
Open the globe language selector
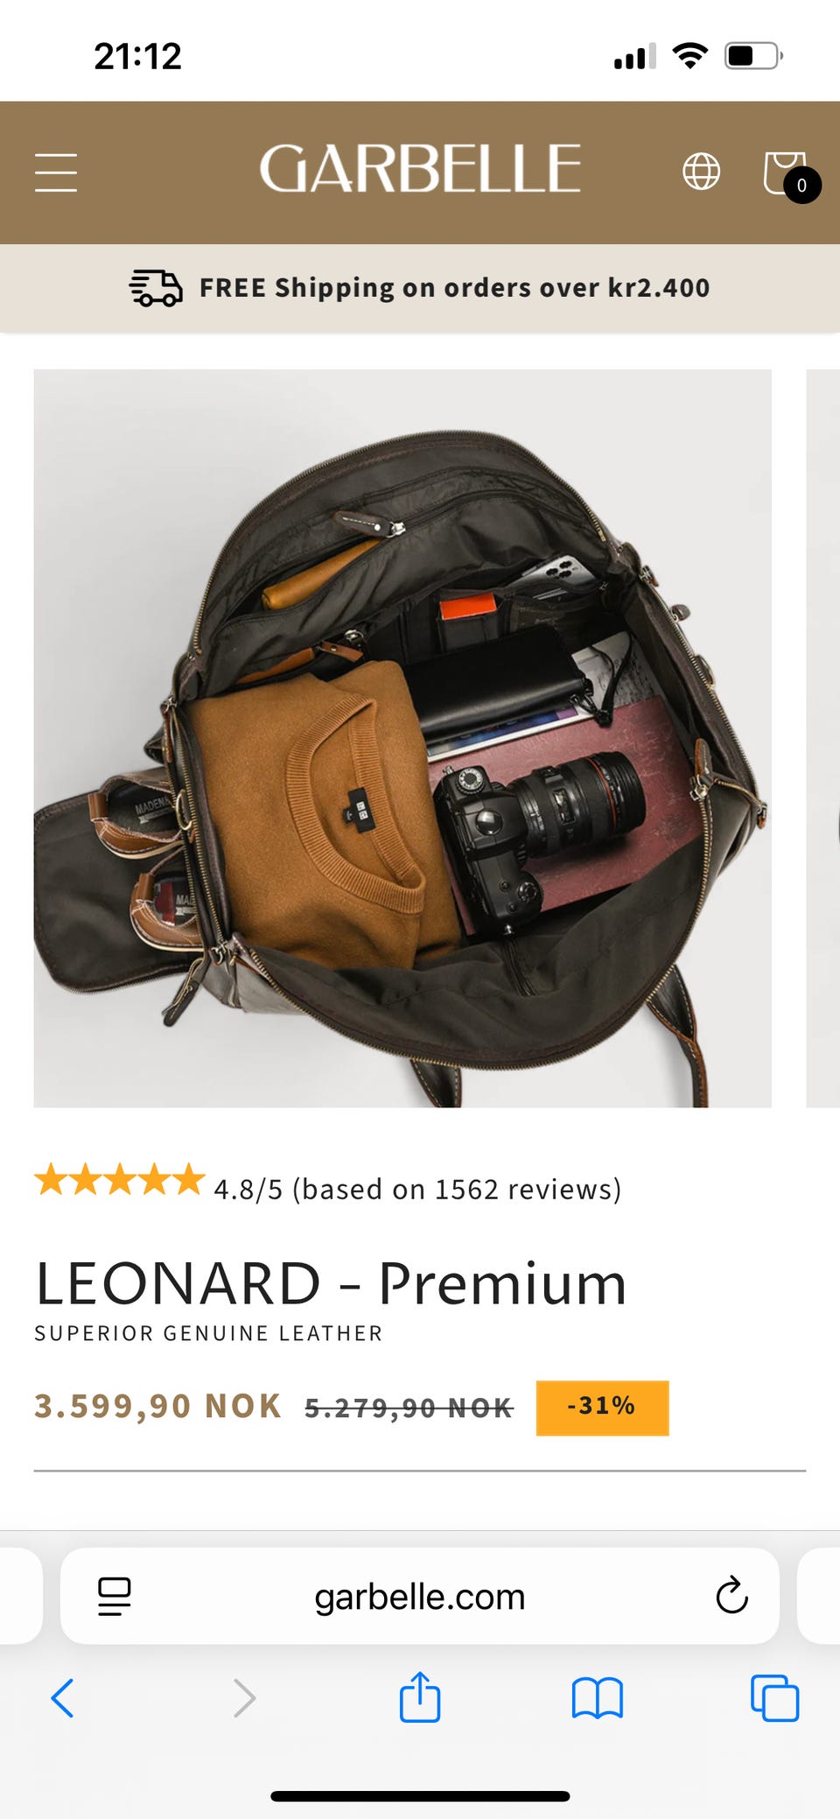tap(701, 171)
